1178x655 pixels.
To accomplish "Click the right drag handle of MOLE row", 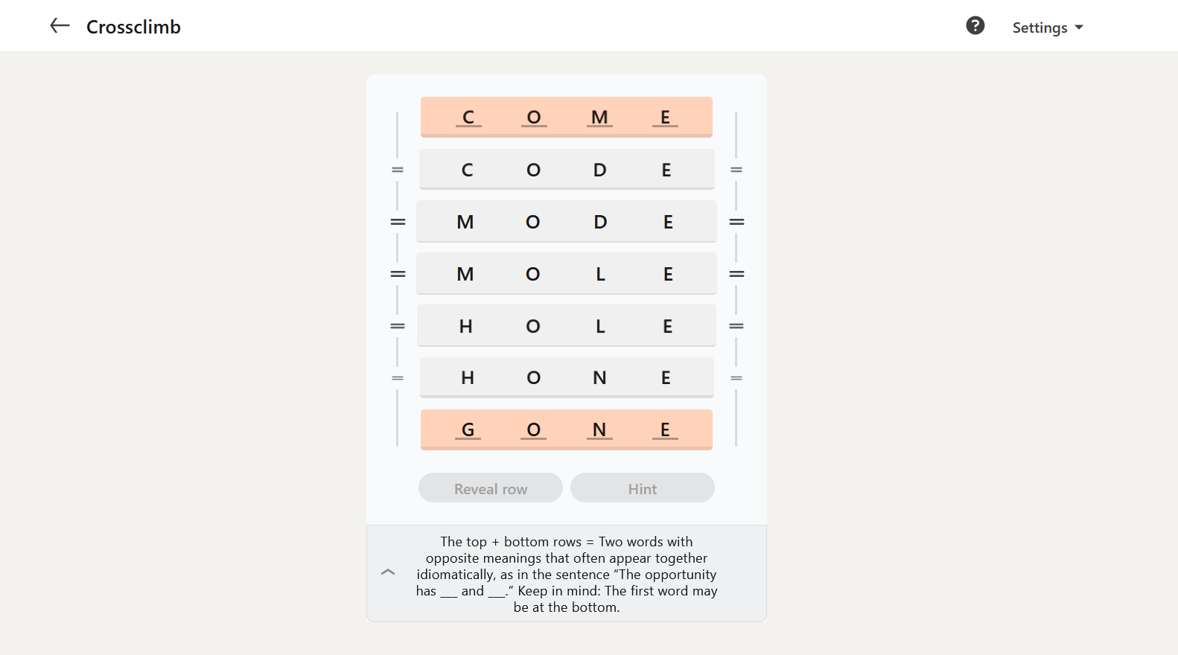I will (x=736, y=274).
